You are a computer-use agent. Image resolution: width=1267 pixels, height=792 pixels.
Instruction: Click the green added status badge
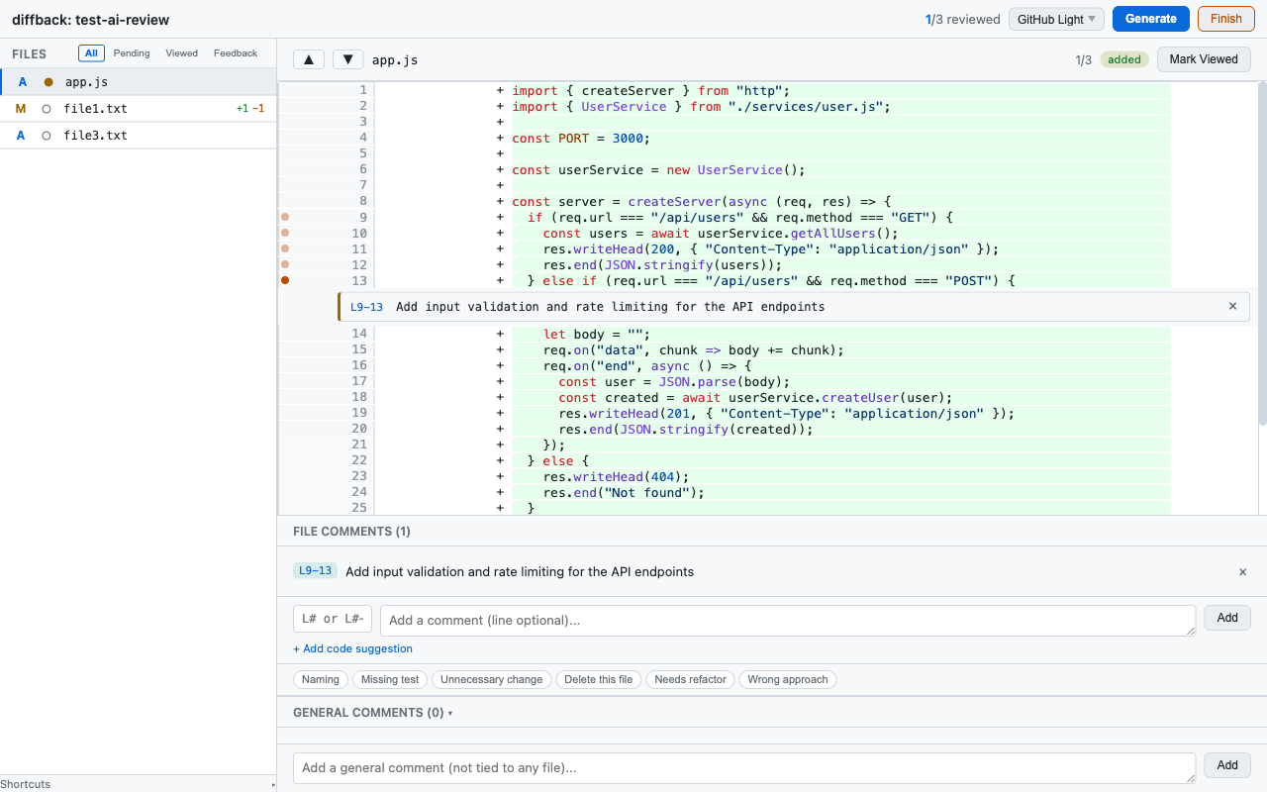point(1123,59)
